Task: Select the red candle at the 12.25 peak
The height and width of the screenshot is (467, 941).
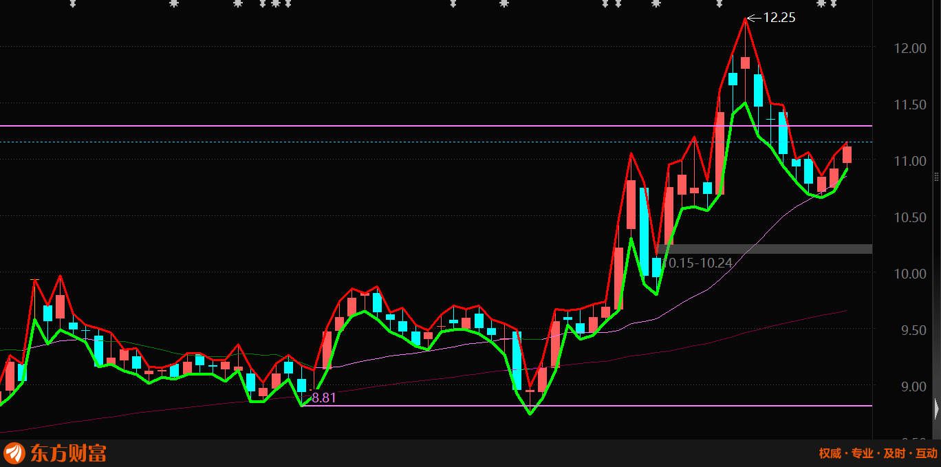Action: [x=745, y=63]
